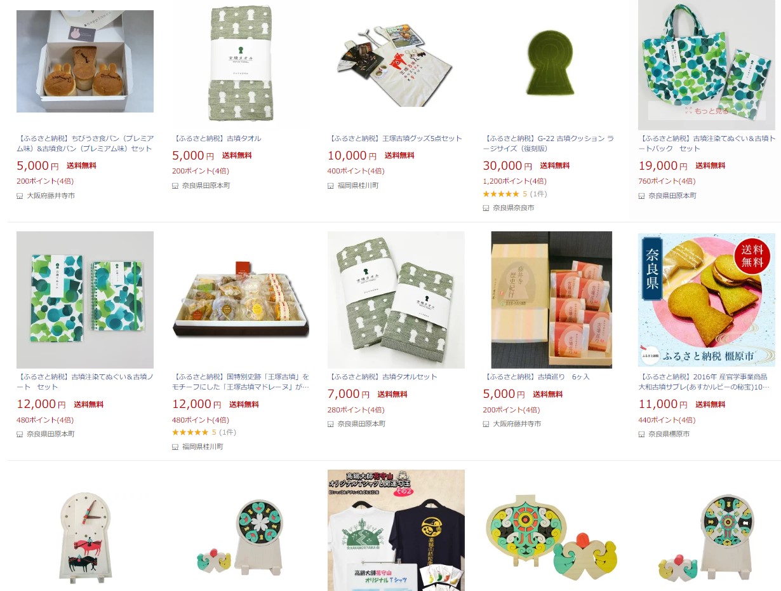
Task: Open 古墳注染てぬぐい＆古墳ノート セット link
Action: [x=85, y=382]
